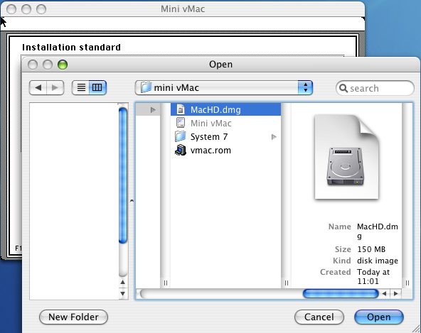Screen dimensions: 421x333
Task: Click the sidebar vertical scrollbar thumb
Action: tap(123, 175)
